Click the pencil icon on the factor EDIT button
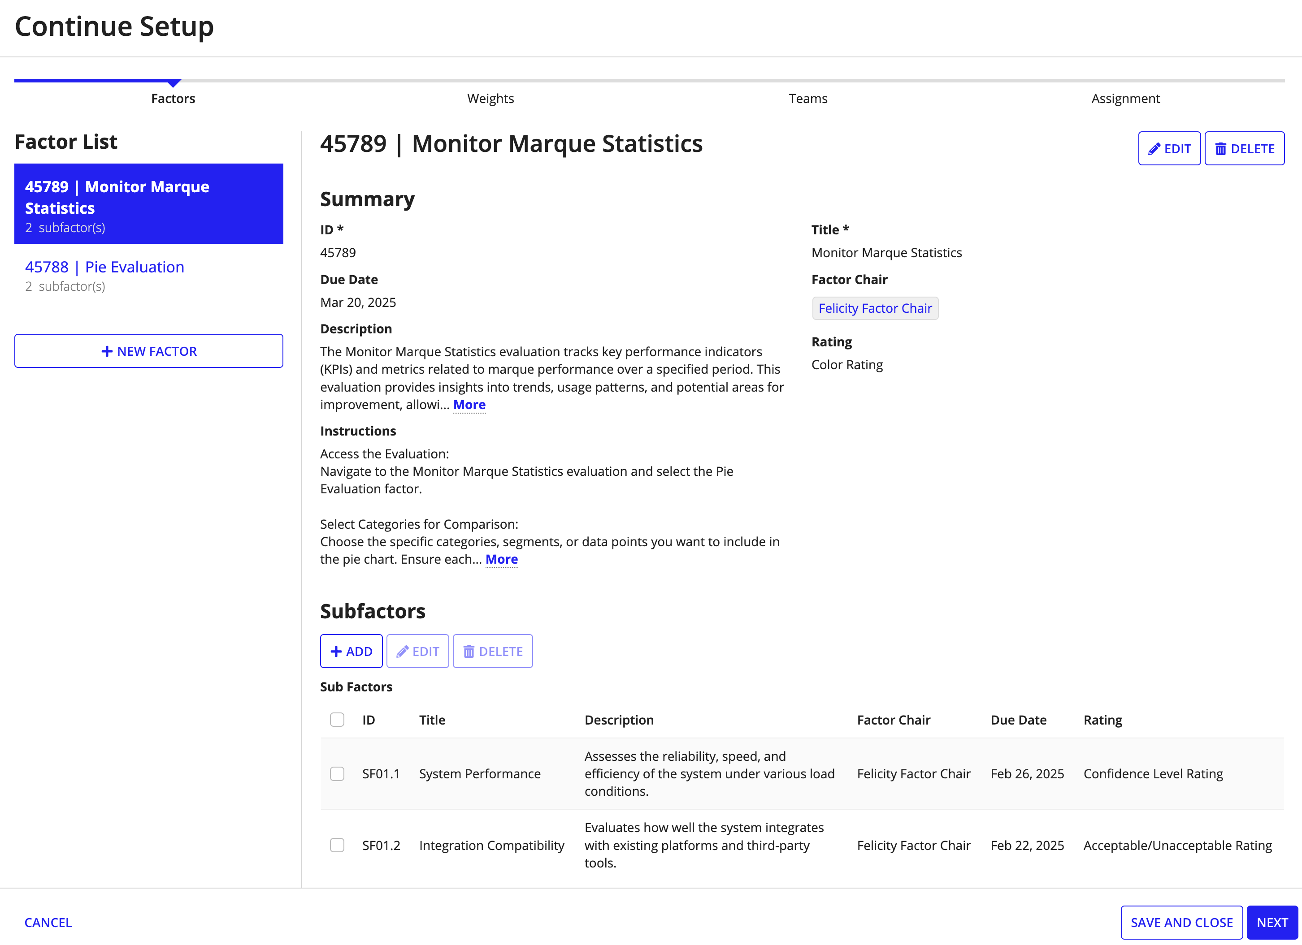 pyautogui.click(x=1154, y=149)
